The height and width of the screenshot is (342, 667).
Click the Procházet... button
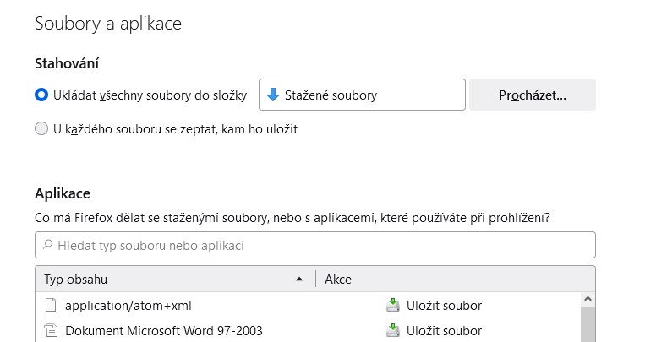(x=533, y=95)
